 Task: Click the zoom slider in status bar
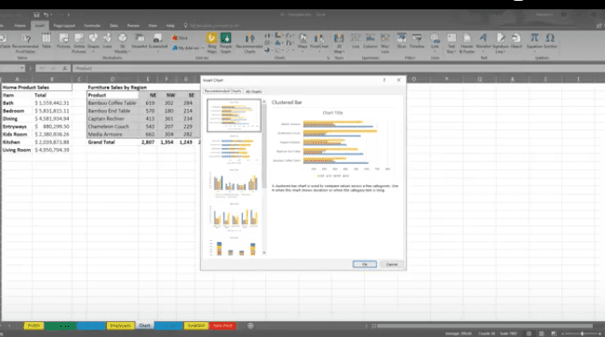(x=582, y=333)
